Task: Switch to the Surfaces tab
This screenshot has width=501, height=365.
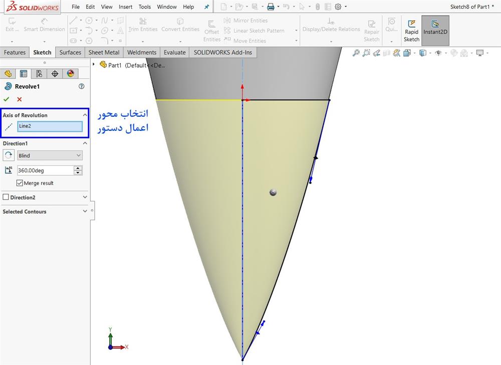Action: [70, 52]
